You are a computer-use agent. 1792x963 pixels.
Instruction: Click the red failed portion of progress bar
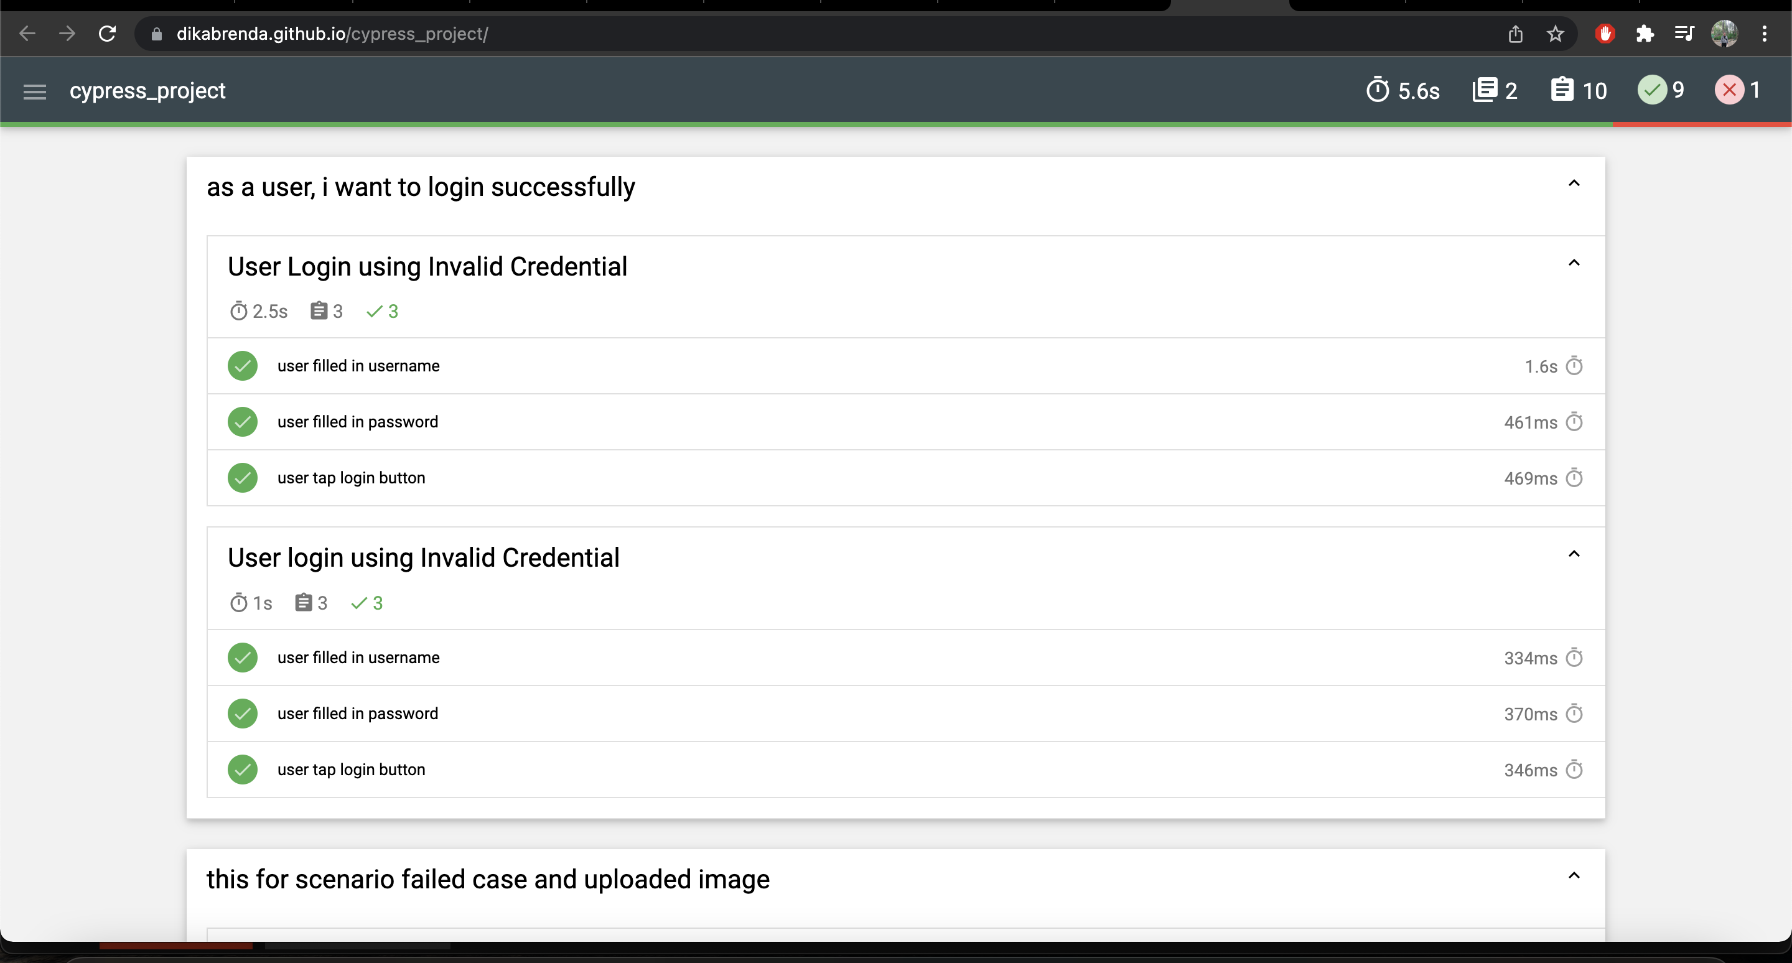coord(1702,124)
